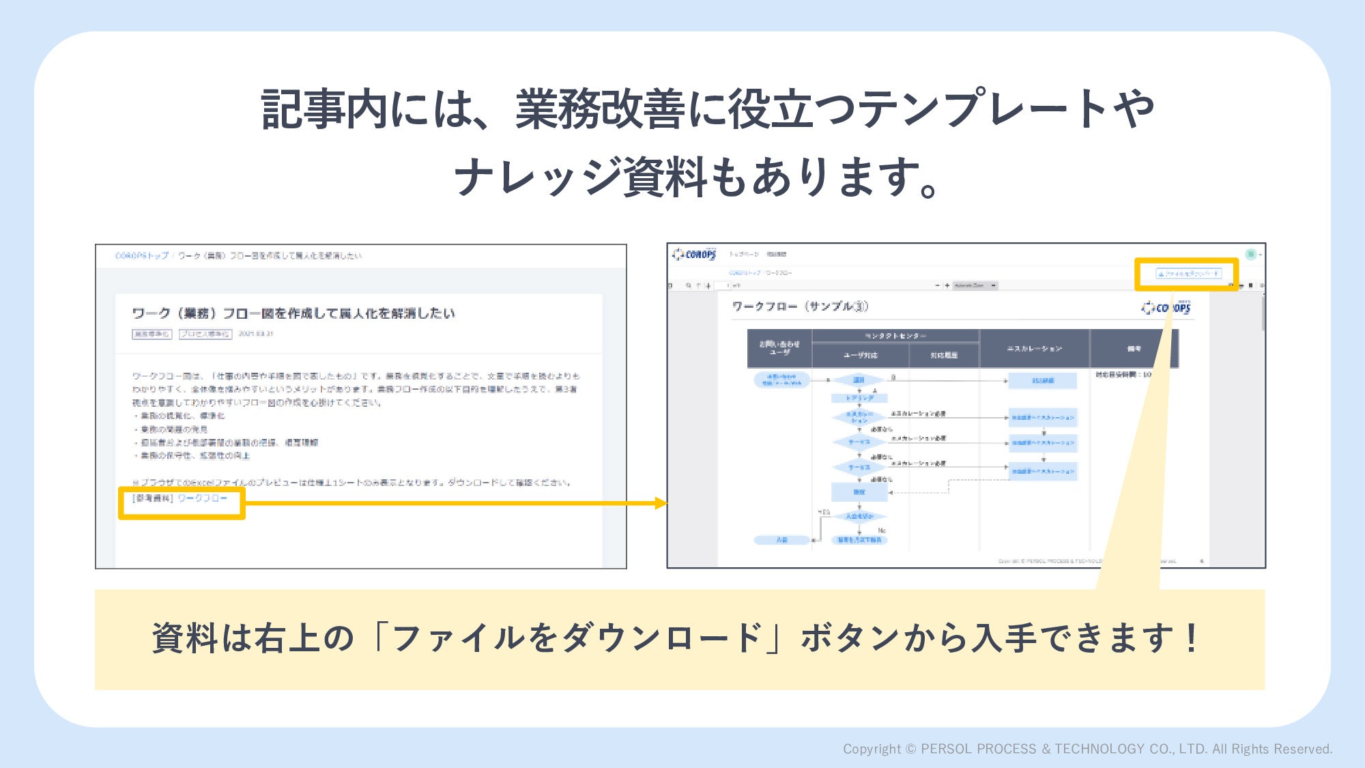1365x768 pixels.
Task: Click the CONOPS logo in header
Action: [695, 255]
